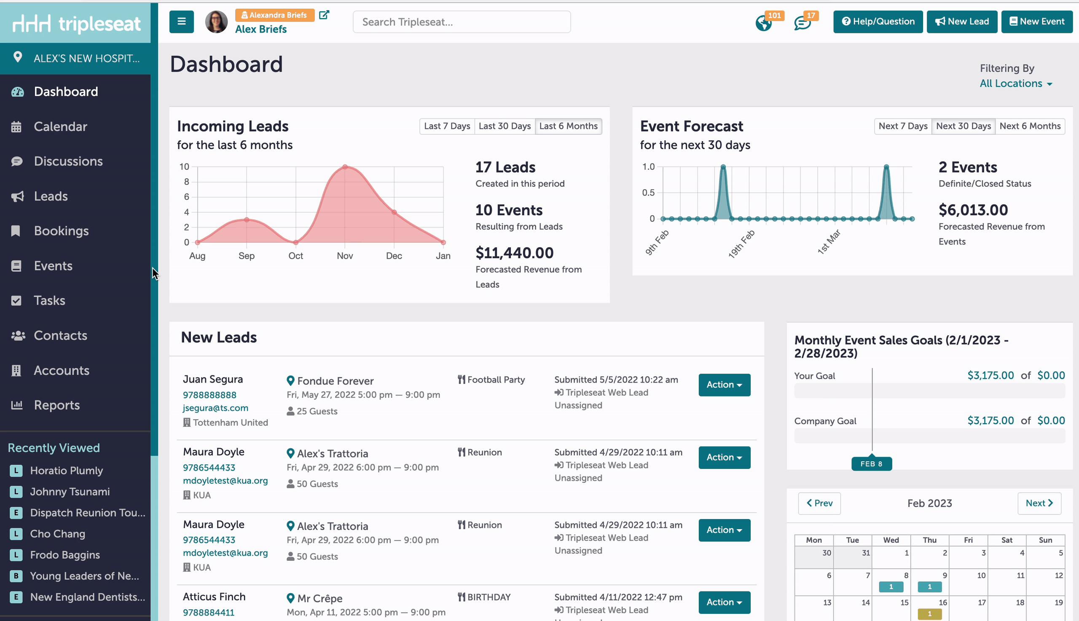Screen dimensions: 1079x621
Task: Open Action dropdown for second Maura Doyle lead
Action: pyautogui.click(x=725, y=530)
